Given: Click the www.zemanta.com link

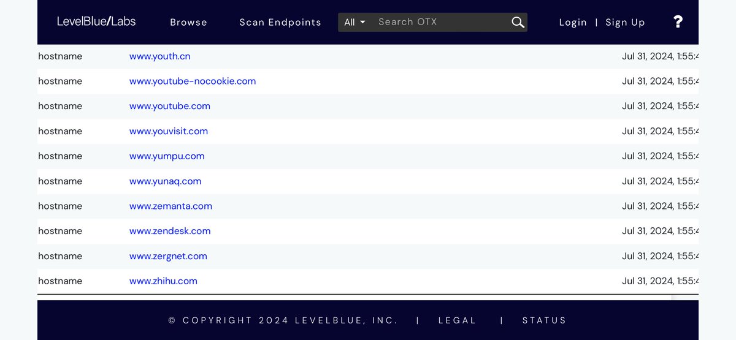Looking at the screenshot, I should (171, 206).
